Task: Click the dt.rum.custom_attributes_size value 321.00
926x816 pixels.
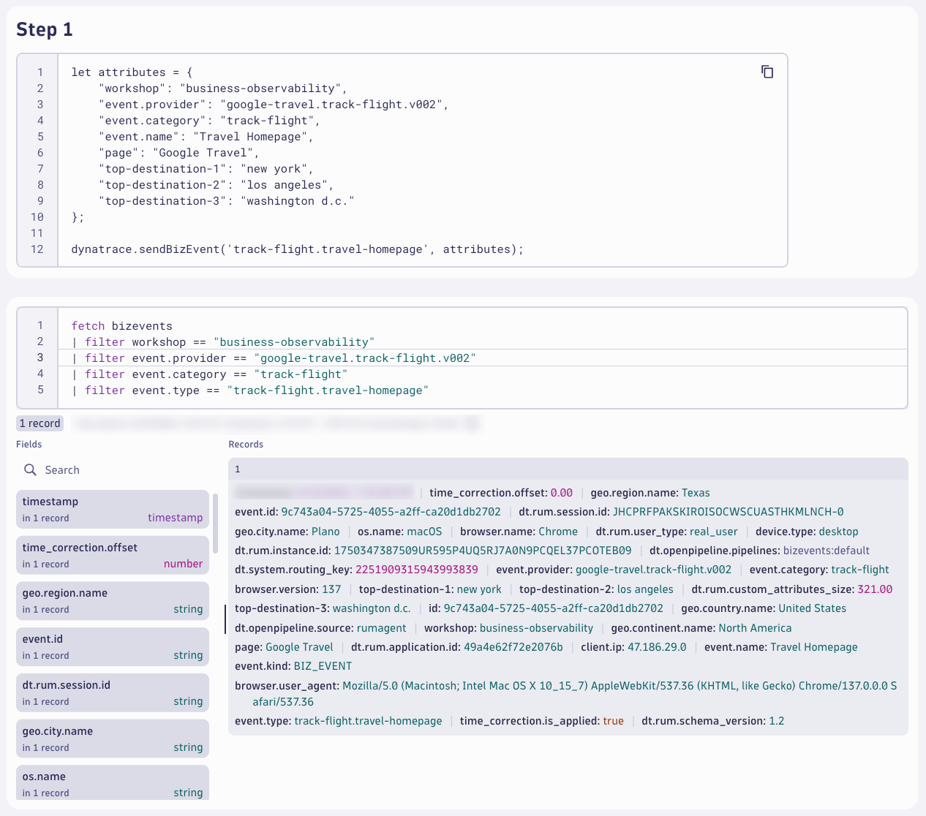Action: [x=875, y=589]
